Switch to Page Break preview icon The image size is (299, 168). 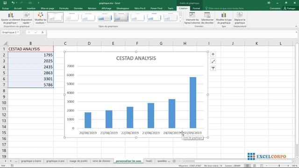tap(262, 166)
